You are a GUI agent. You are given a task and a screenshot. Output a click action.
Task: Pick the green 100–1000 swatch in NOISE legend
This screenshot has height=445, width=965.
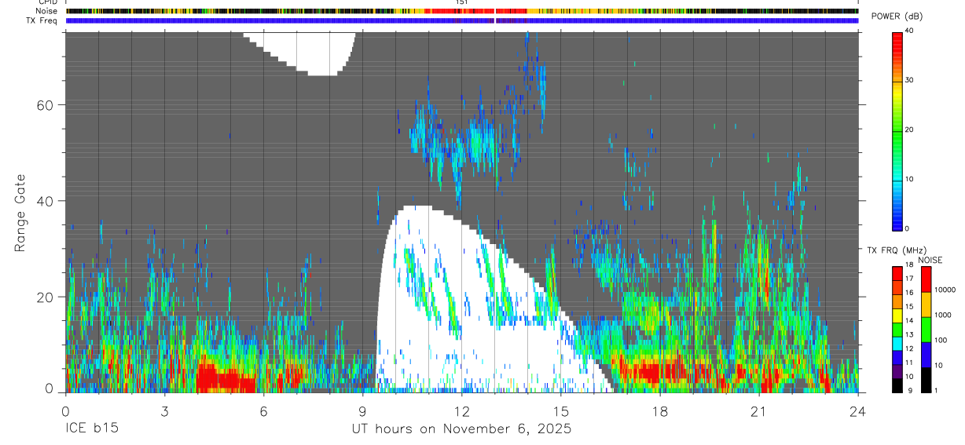pos(926,330)
